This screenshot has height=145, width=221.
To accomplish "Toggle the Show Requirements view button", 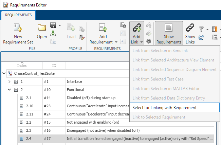I will pyautogui.click(x=169, y=33).
